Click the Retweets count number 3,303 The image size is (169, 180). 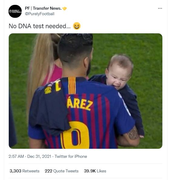click(15, 171)
